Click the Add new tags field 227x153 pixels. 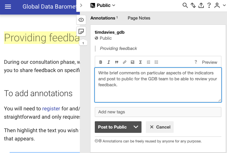(x=158, y=112)
